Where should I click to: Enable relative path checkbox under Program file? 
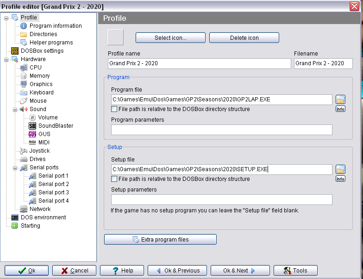114,109
